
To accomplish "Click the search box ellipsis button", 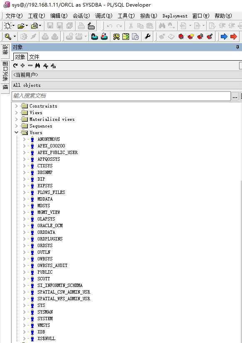I will (235, 96).
